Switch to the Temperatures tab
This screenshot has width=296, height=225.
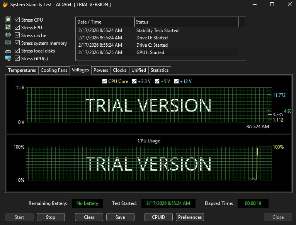click(22, 70)
